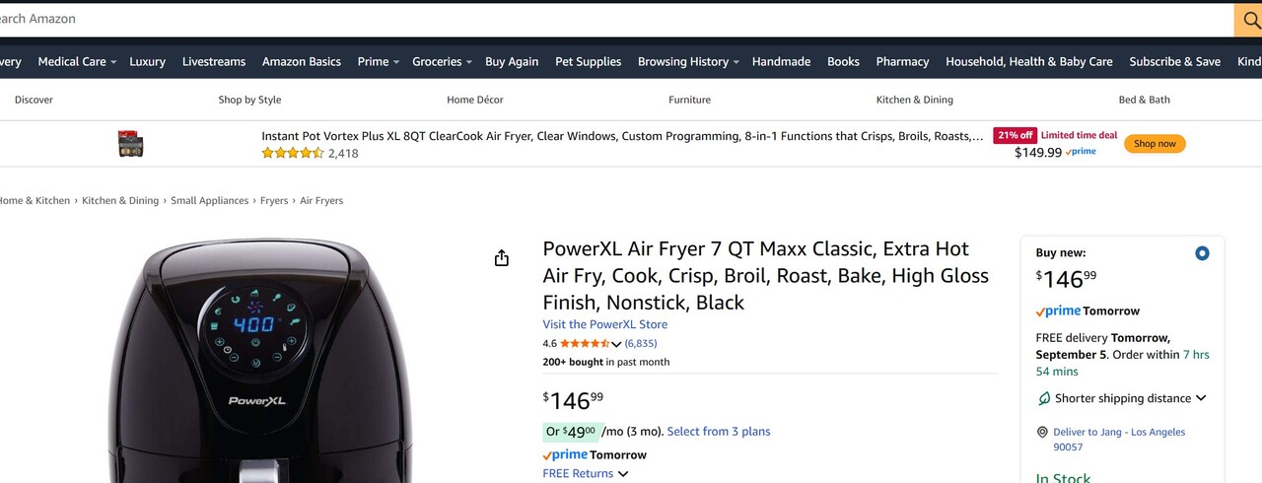This screenshot has height=483, width=1262.
Task: Click the star rating icons for PowerXL
Action: 586,344
